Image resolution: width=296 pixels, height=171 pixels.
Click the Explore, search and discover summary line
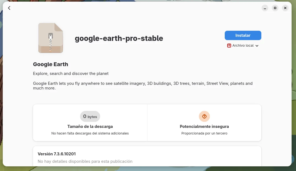coord(71,74)
